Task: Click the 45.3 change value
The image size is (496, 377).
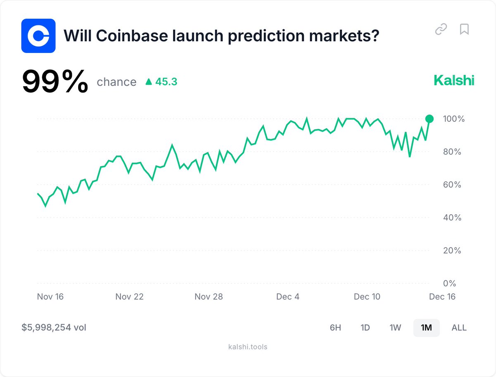Action: (x=166, y=82)
